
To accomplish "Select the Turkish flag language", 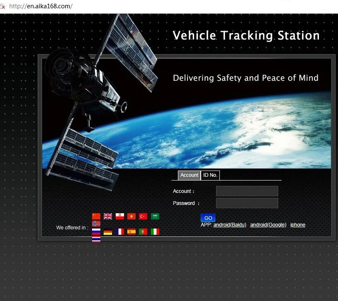I will (x=143, y=216).
